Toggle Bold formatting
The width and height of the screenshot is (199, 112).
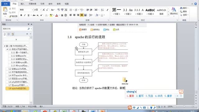21,15
